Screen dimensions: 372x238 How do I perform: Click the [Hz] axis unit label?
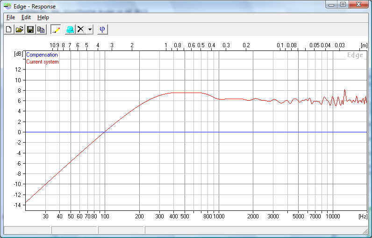[x=363, y=216]
